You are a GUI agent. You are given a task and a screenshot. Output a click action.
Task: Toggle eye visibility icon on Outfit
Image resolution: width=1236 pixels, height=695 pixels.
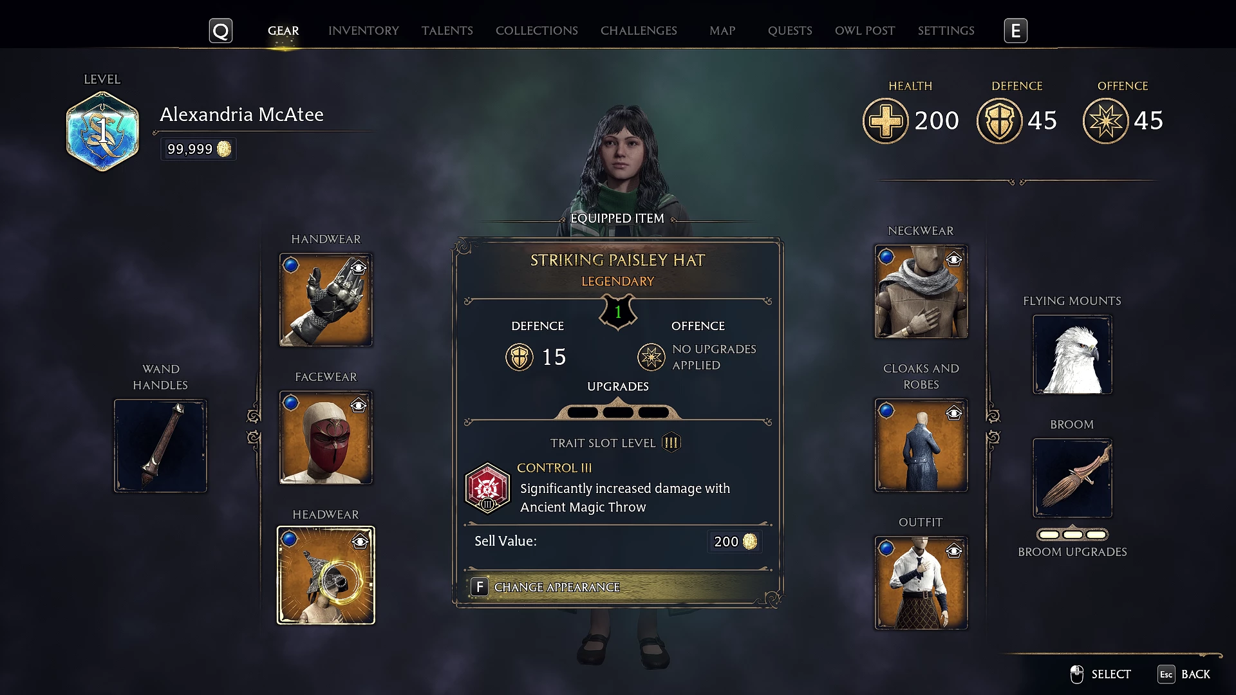(954, 551)
